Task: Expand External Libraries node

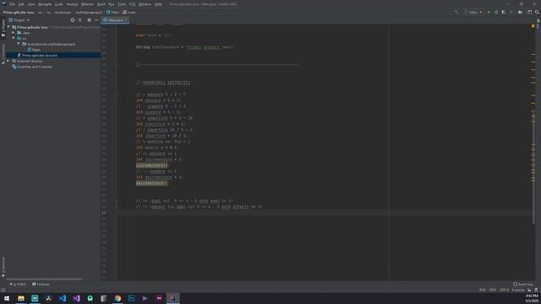Action: (x=8, y=61)
